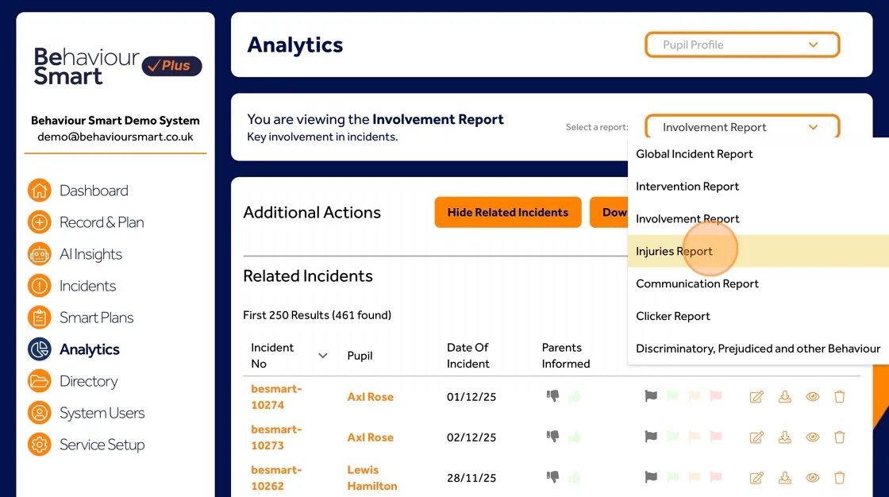
Task: Expand the Select a report dropdown
Action: click(x=741, y=127)
